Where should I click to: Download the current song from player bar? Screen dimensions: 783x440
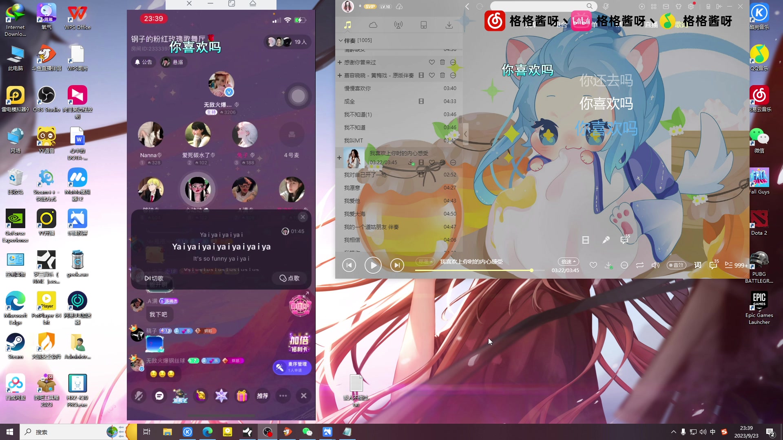(608, 265)
